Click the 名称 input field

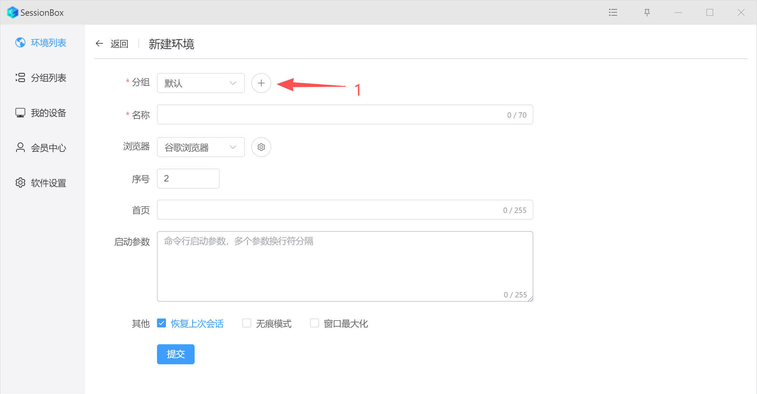pyautogui.click(x=330, y=115)
